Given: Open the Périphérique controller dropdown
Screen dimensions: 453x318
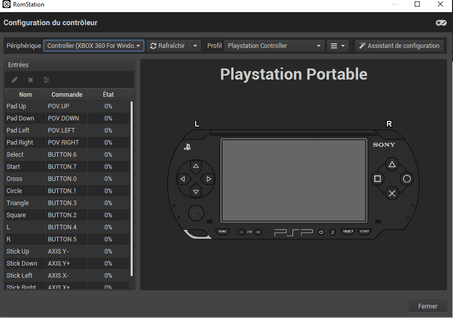Looking at the screenshot, I should (94, 46).
